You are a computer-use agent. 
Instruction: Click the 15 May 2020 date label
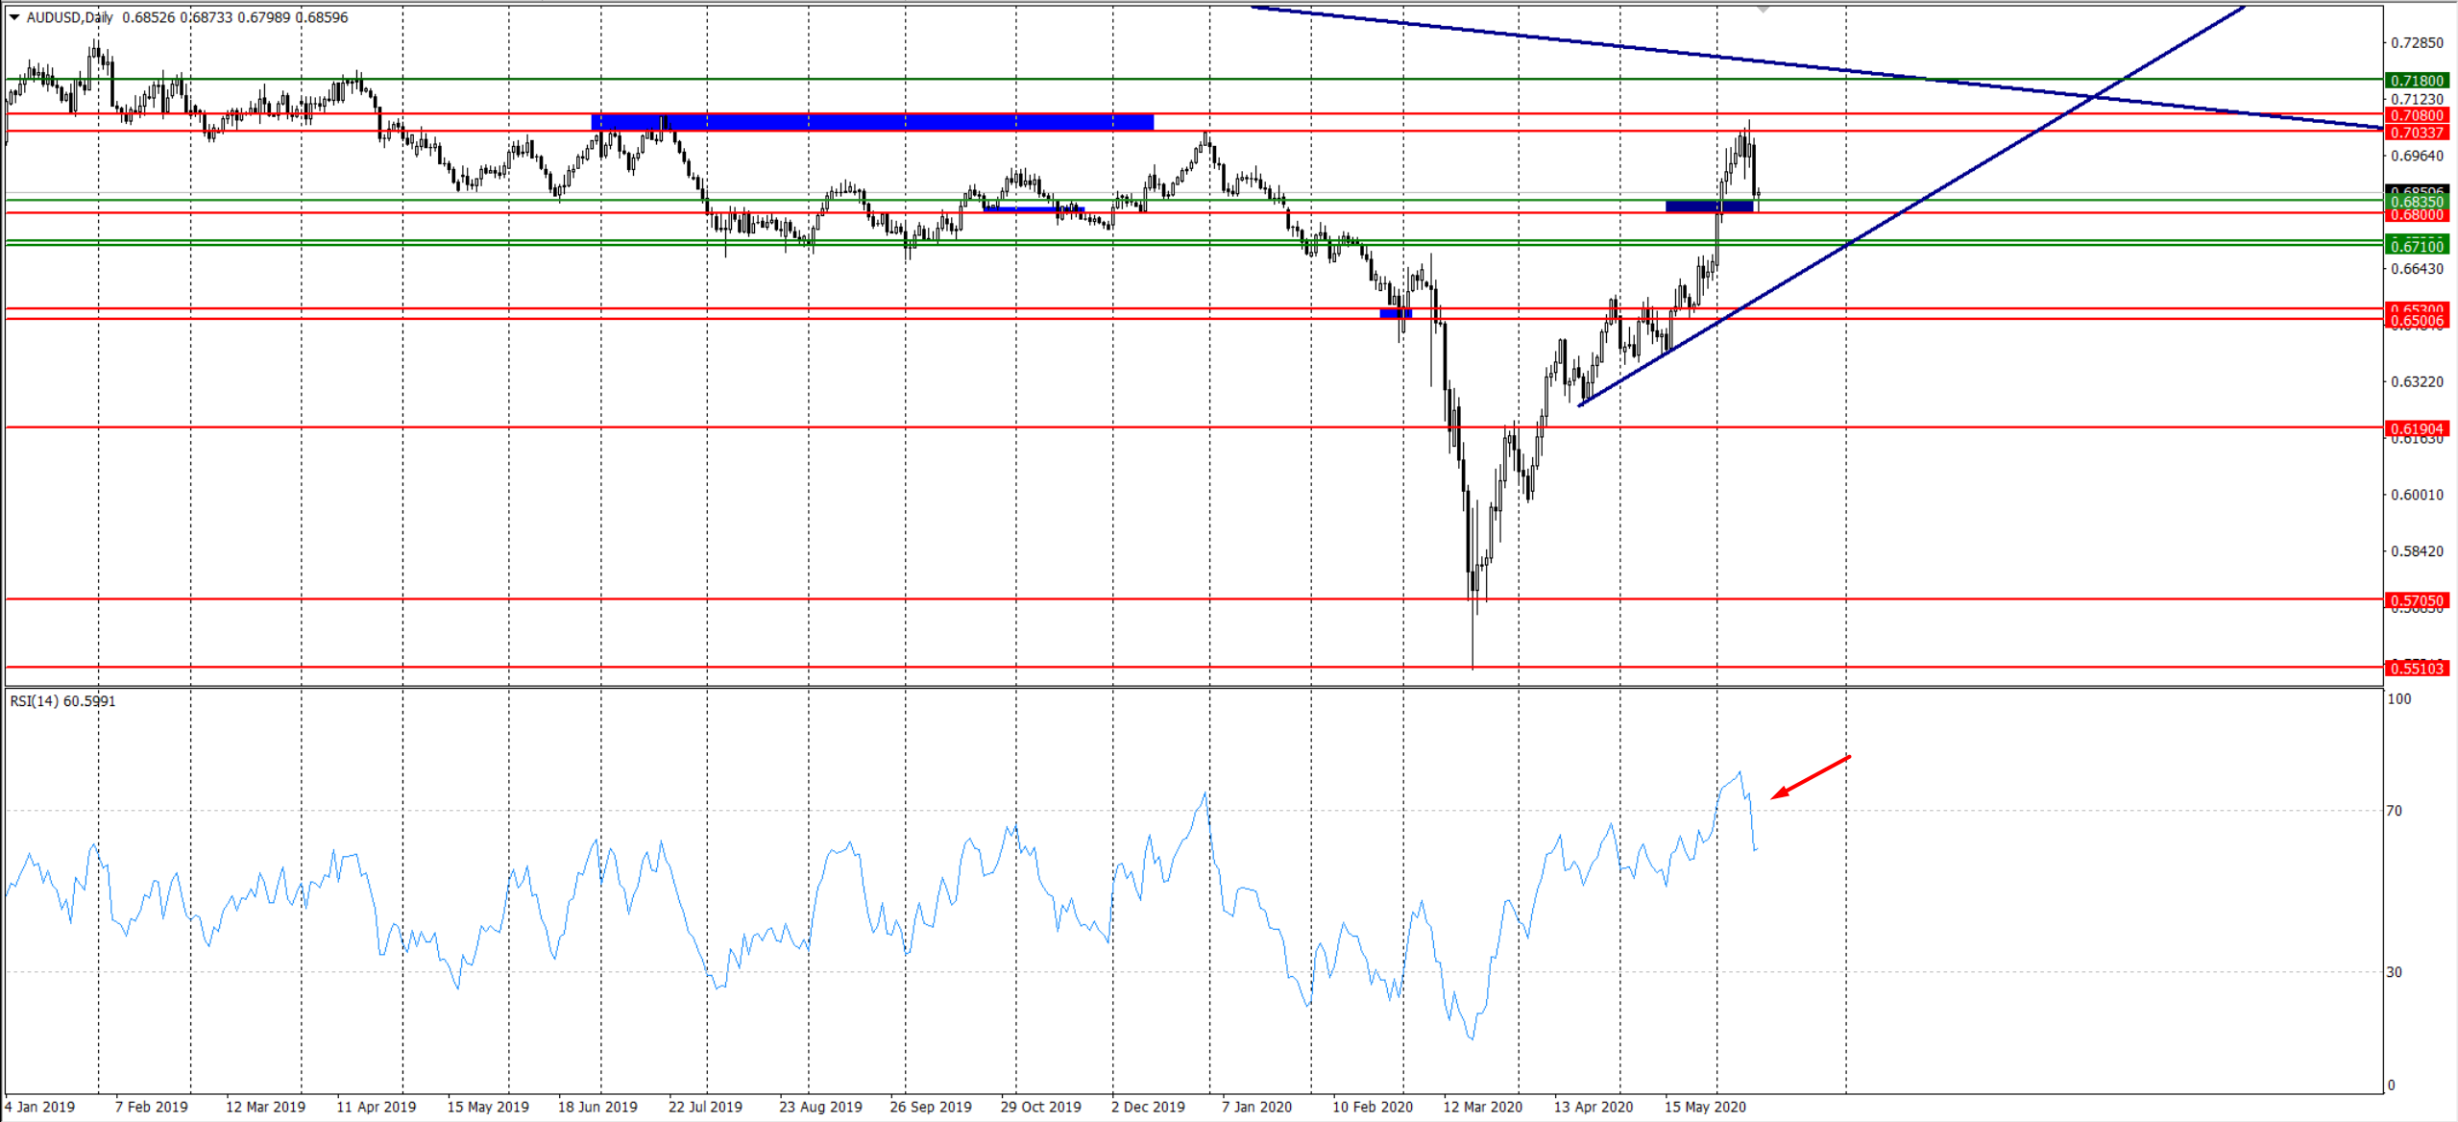pos(1704,1107)
